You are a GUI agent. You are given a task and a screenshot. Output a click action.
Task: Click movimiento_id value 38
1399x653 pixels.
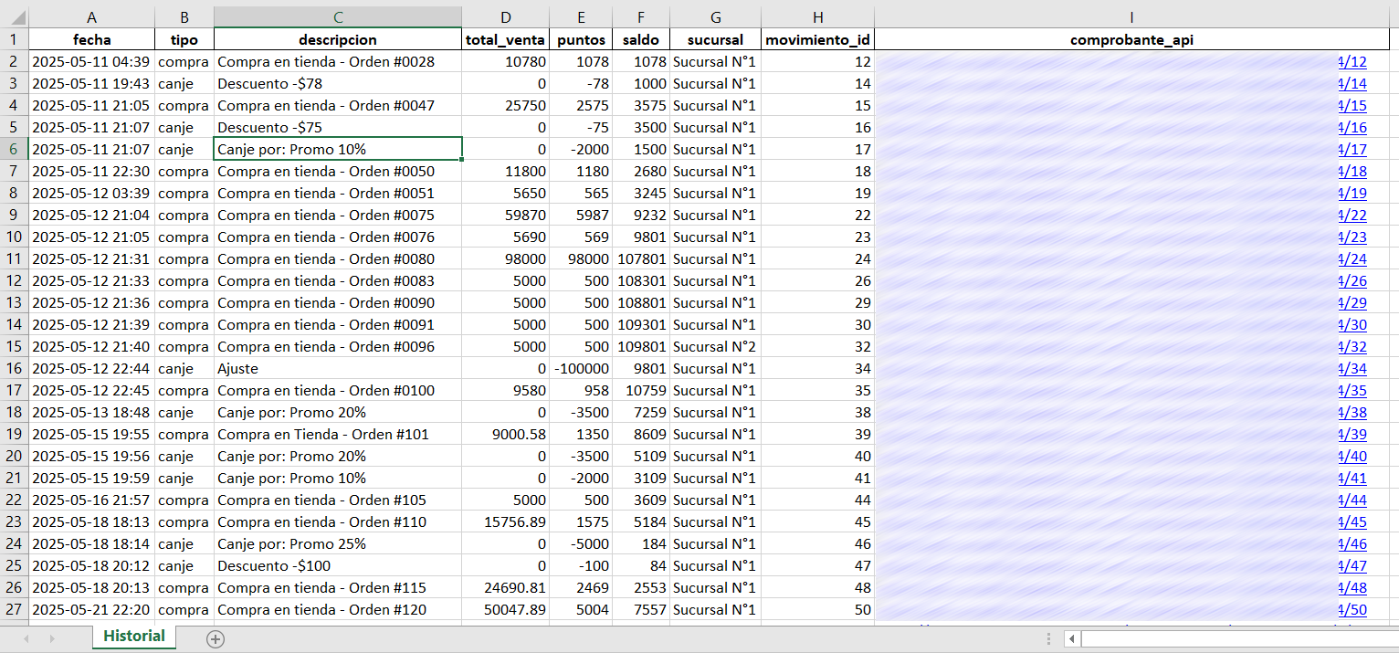(818, 413)
